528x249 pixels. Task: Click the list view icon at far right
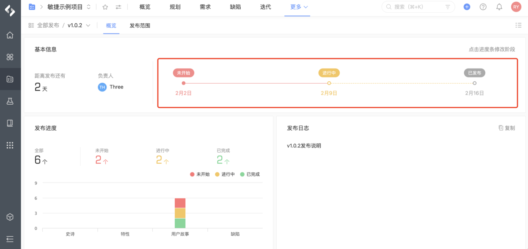518,26
